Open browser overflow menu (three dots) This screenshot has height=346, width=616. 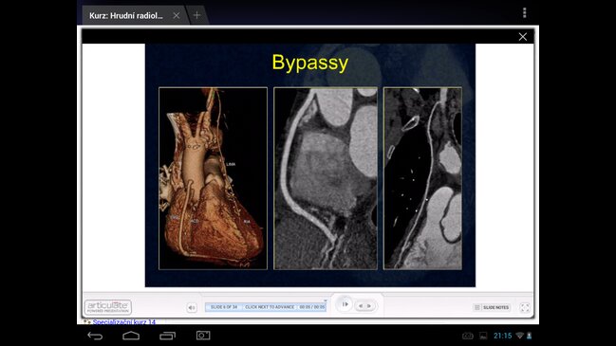(525, 13)
